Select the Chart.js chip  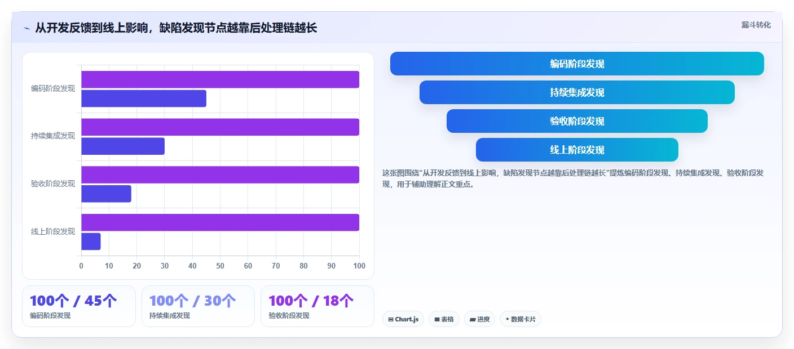[x=403, y=319]
